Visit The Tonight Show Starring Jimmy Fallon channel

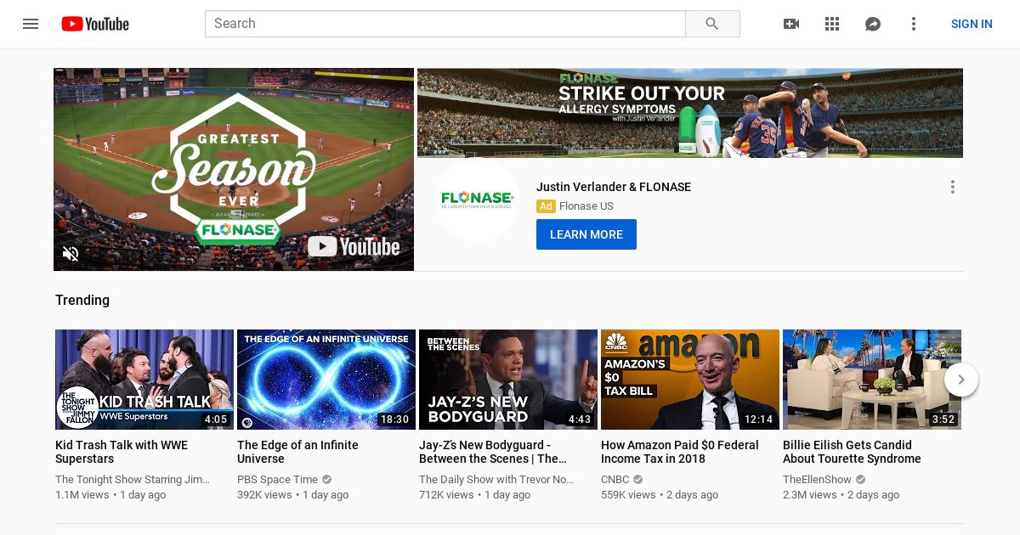[x=133, y=480]
